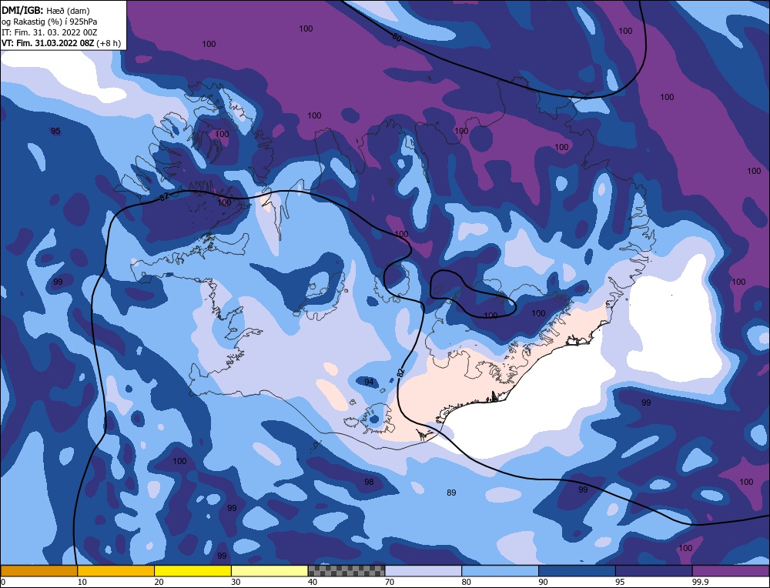Click the '40' tick label in the legend
The width and height of the screenshot is (770, 588).
[313, 582]
